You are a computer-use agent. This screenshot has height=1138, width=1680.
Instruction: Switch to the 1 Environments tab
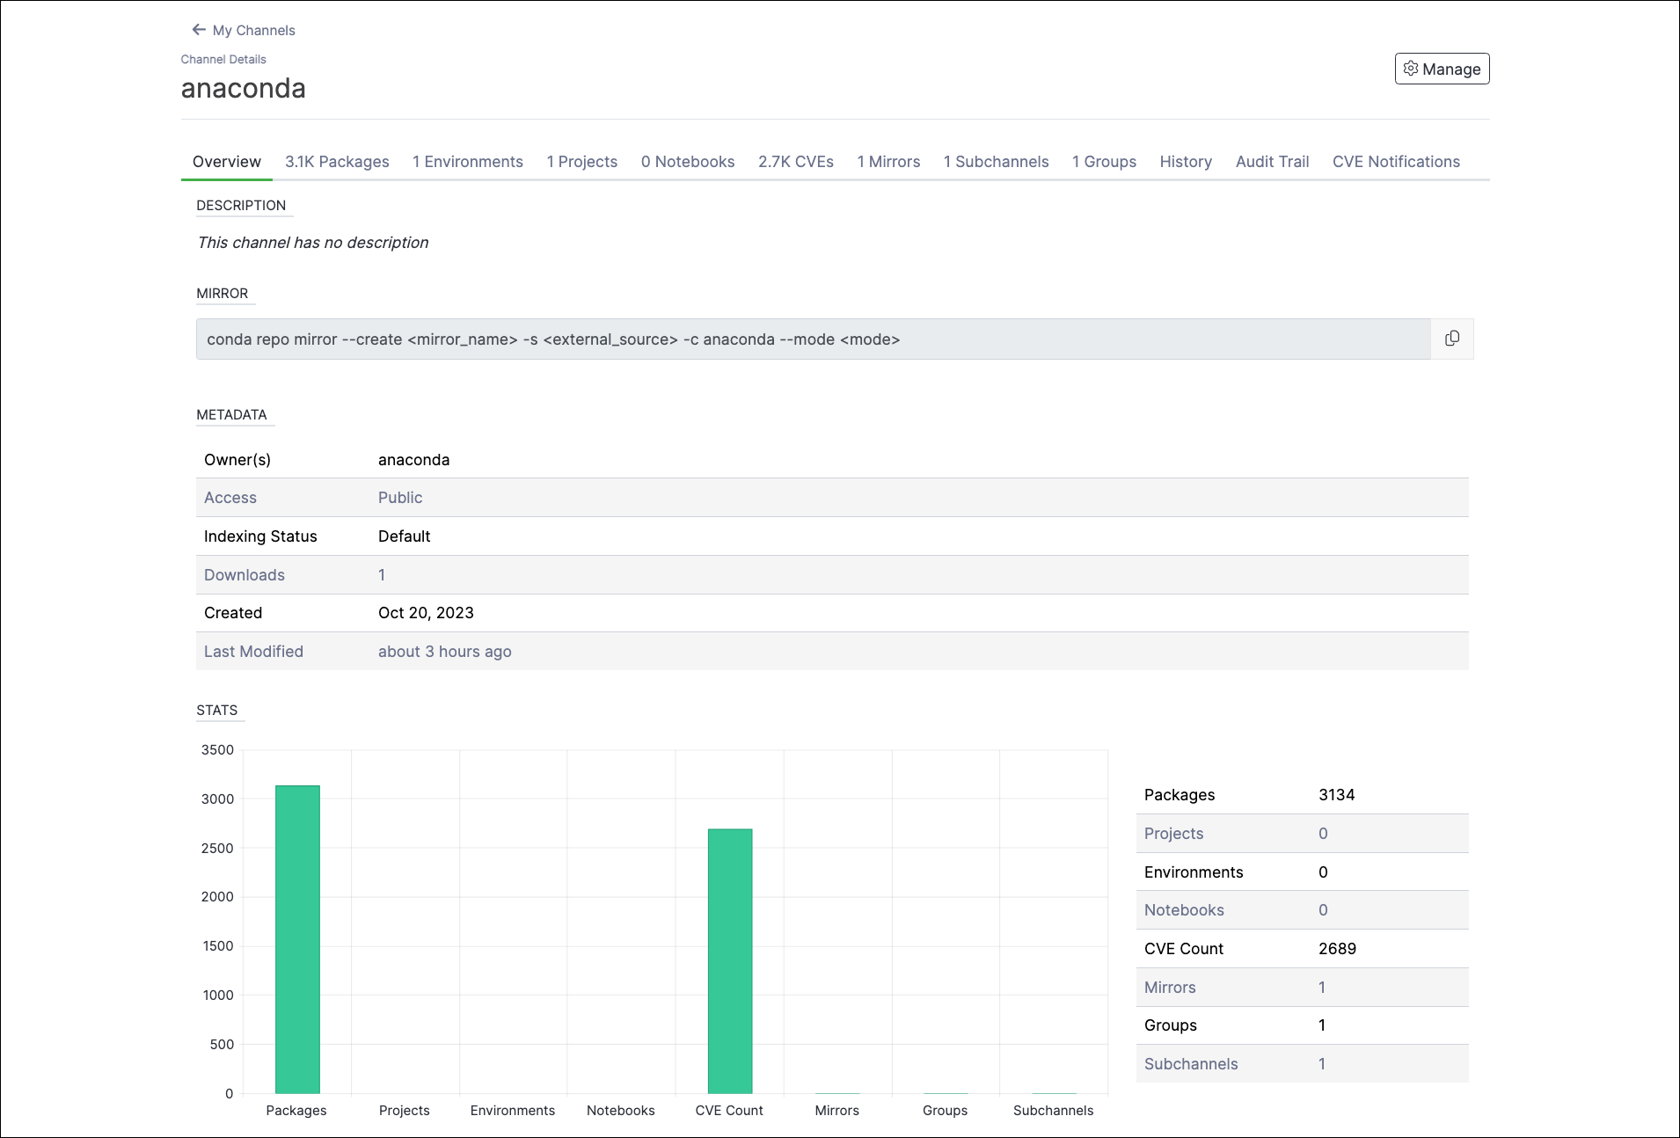(x=468, y=162)
